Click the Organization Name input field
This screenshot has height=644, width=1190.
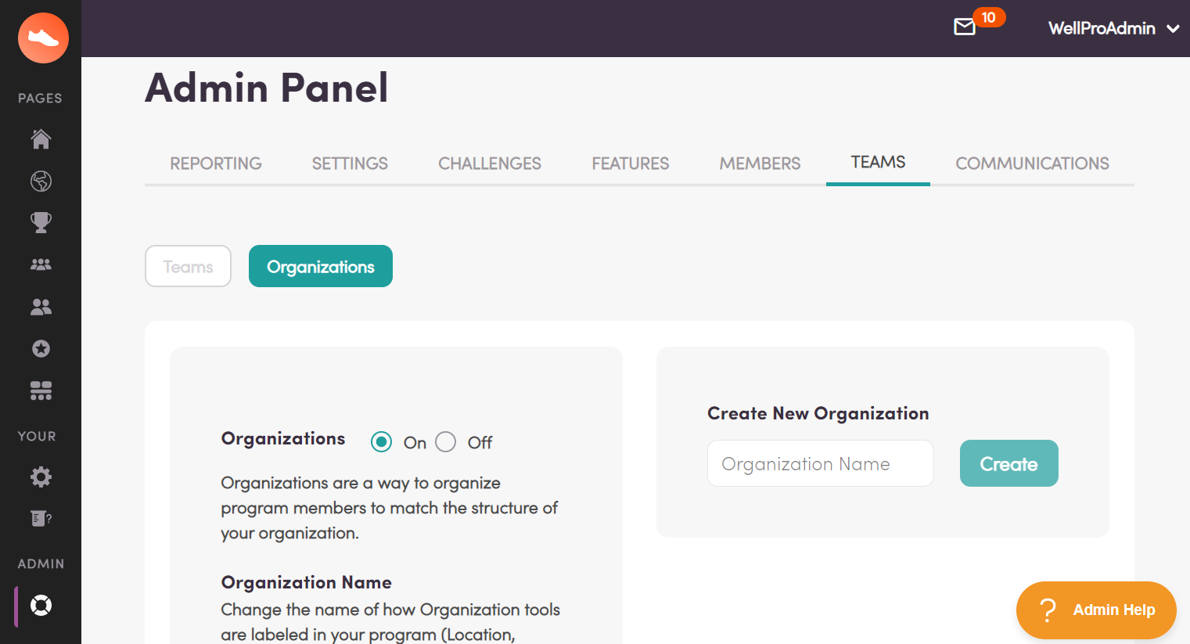tap(820, 463)
